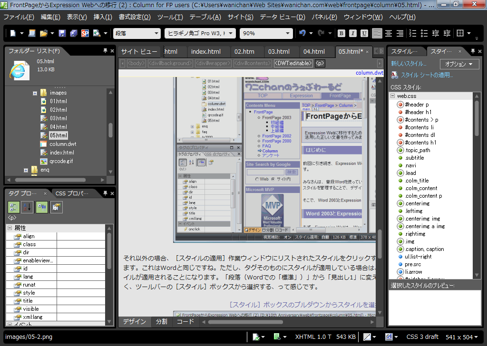Sort tag properties alphabetically (A-Z icon)
This screenshot has height=346, width=487.
click(28, 207)
